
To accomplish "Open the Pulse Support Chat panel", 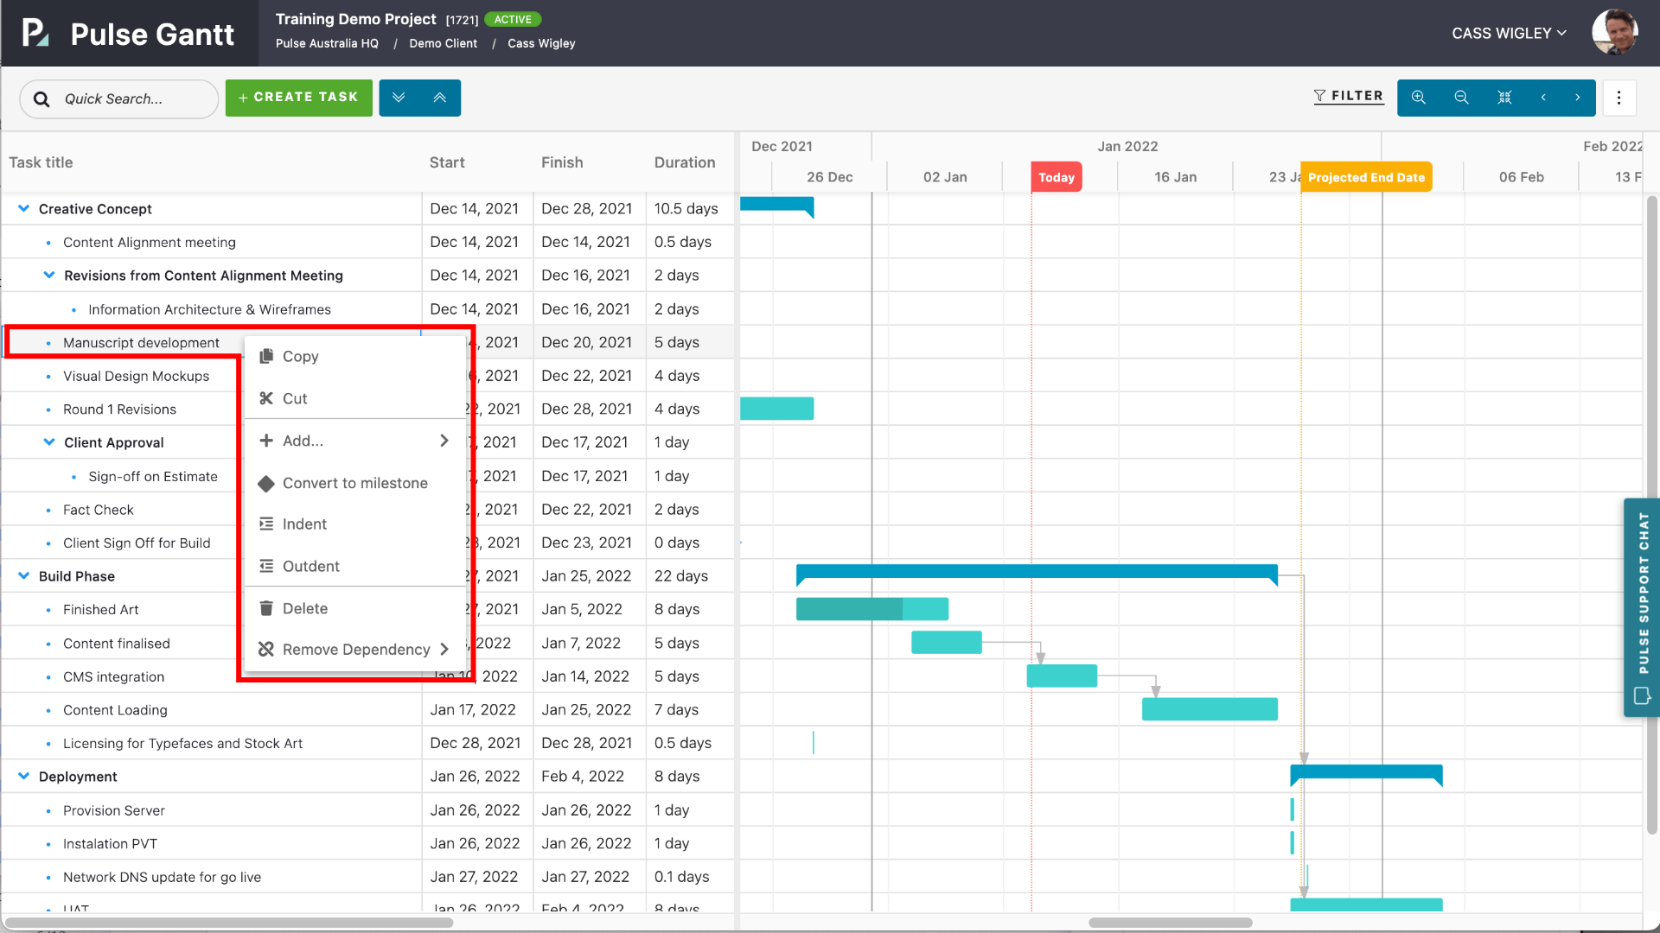I will pos(1641,605).
